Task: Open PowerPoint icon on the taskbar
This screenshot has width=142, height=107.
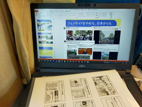Action: (x=59, y=62)
